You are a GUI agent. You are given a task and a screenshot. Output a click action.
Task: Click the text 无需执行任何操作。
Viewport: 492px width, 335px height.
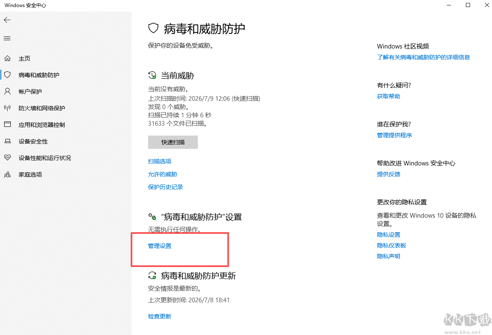(175, 230)
